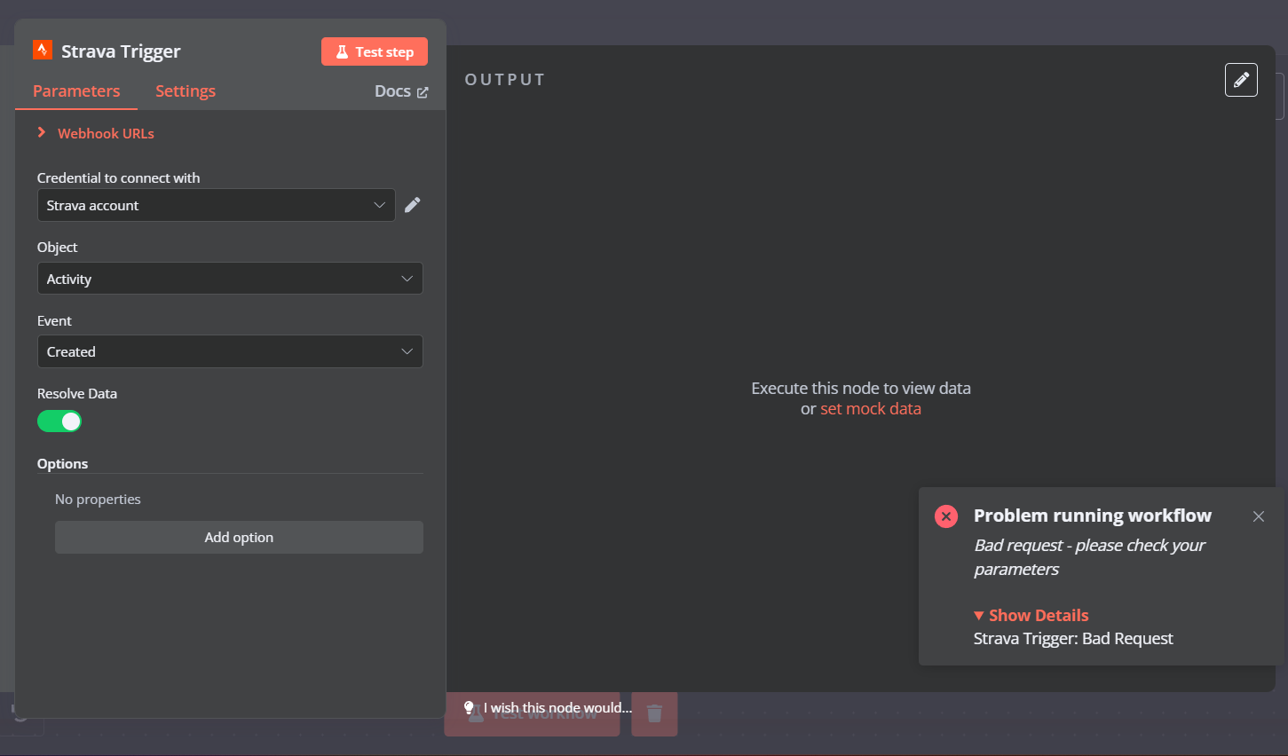Open the credential edit pencil icon
The width and height of the screenshot is (1288, 756).
412,205
